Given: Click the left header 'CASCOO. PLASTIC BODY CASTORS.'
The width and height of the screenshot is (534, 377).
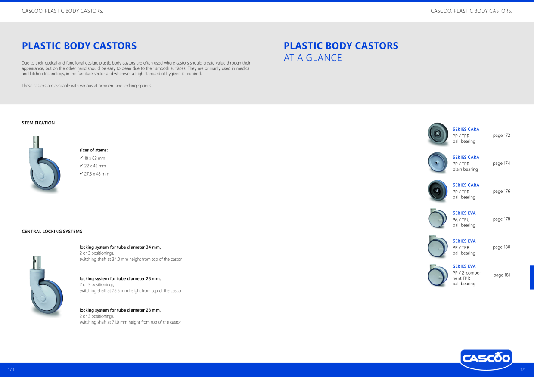Looking at the screenshot, I should coord(62,11).
